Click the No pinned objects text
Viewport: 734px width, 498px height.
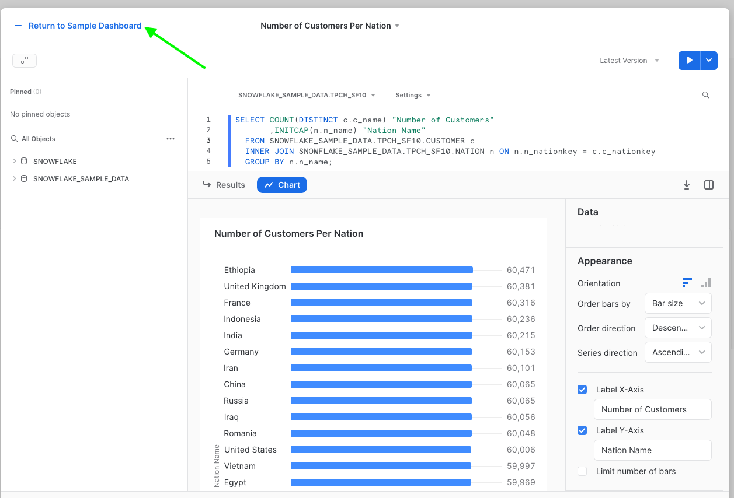tap(40, 114)
